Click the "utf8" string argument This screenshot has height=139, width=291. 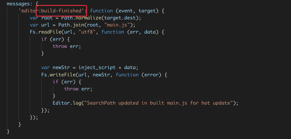[90, 32]
